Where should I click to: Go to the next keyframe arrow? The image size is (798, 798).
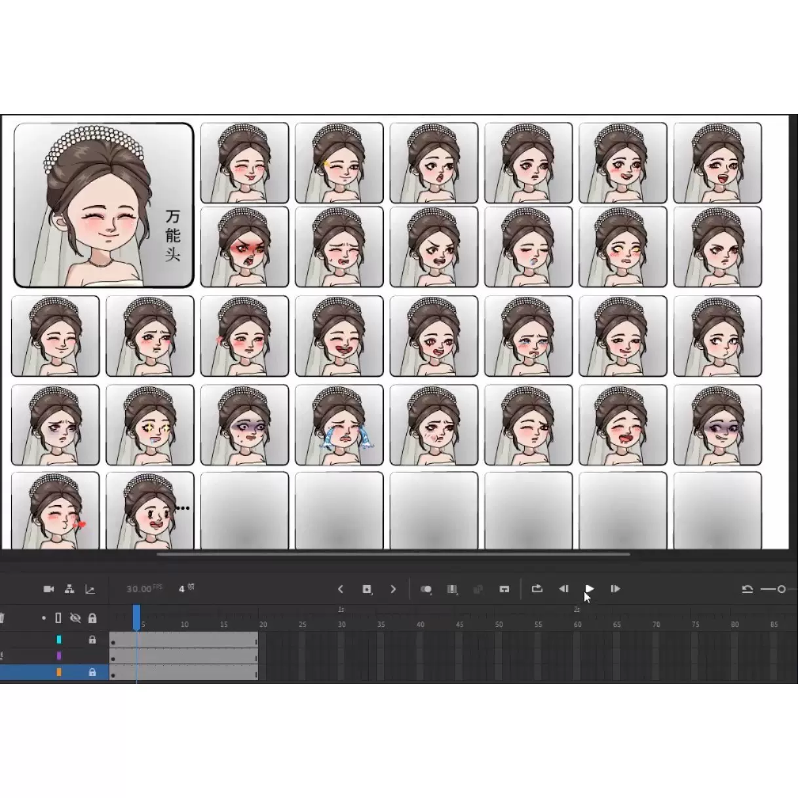pyautogui.click(x=393, y=589)
